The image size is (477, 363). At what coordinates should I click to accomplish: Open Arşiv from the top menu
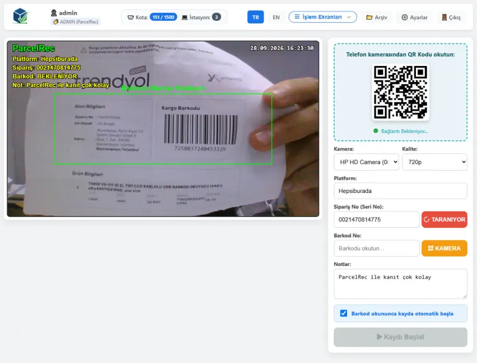(x=377, y=17)
